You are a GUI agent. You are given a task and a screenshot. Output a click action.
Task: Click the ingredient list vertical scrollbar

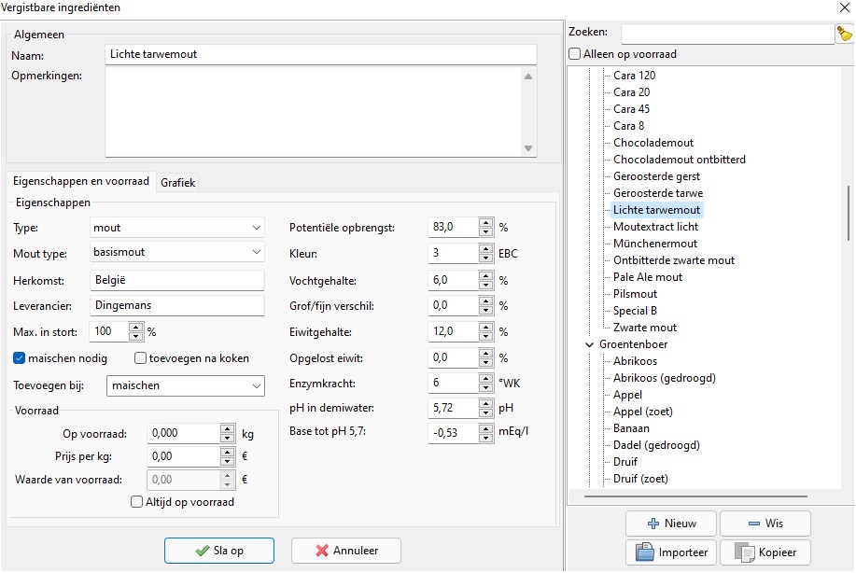click(848, 214)
